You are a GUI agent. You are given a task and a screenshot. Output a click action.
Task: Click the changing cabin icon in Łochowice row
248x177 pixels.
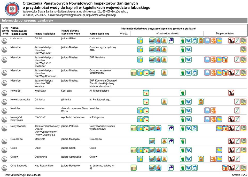201,41
